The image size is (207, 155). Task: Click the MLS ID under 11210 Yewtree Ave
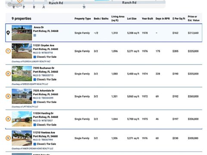(43, 140)
